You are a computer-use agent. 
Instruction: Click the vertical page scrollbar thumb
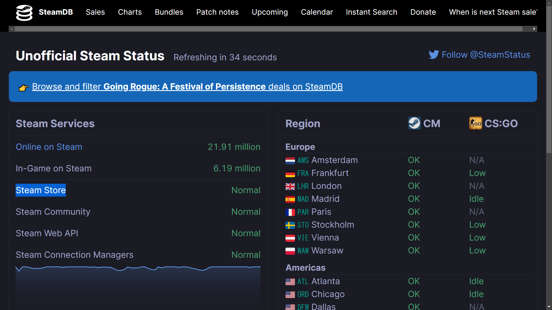point(549,79)
